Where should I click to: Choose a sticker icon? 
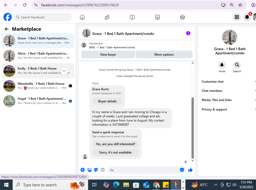coord(96,170)
